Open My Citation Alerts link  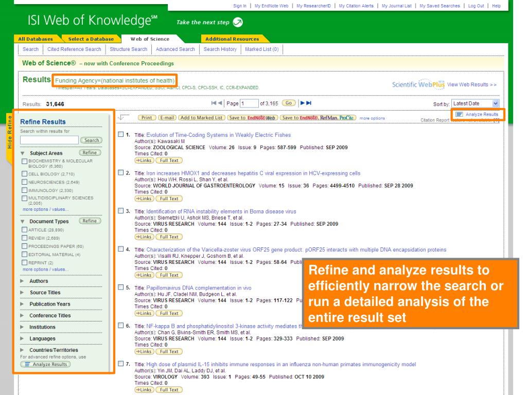(356, 6)
